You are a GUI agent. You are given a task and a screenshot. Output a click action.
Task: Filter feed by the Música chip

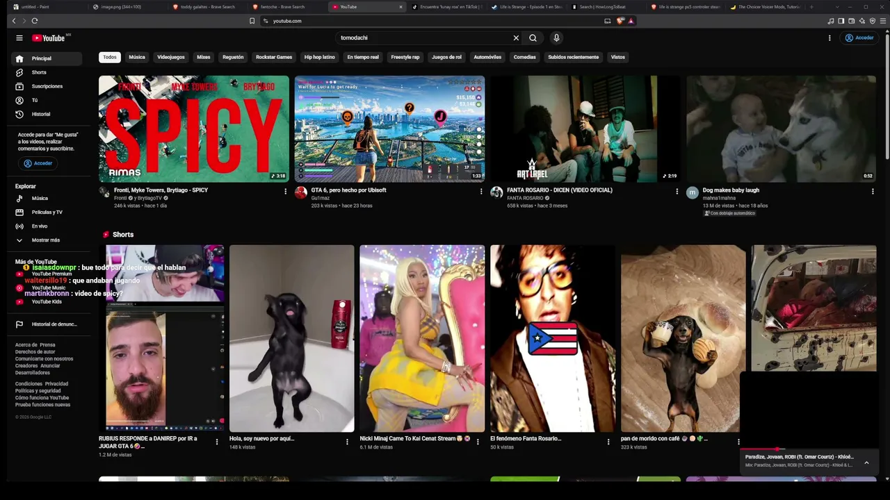click(x=137, y=57)
